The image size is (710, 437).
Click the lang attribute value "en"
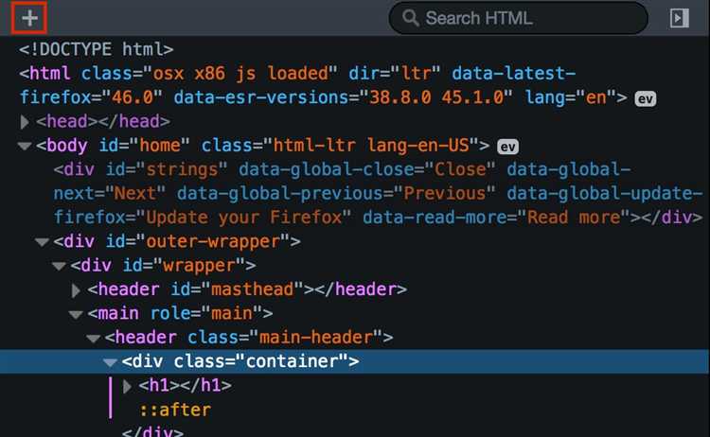tap(595, 97)
